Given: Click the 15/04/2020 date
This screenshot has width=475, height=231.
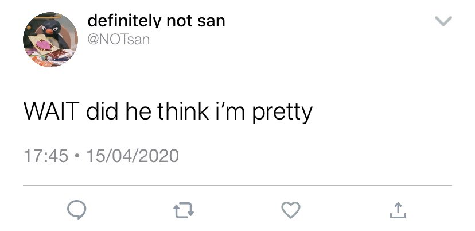Looking at the screenshot, I should (133, 156).
